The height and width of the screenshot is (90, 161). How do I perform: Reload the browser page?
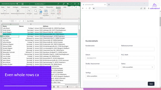point(90,8)
